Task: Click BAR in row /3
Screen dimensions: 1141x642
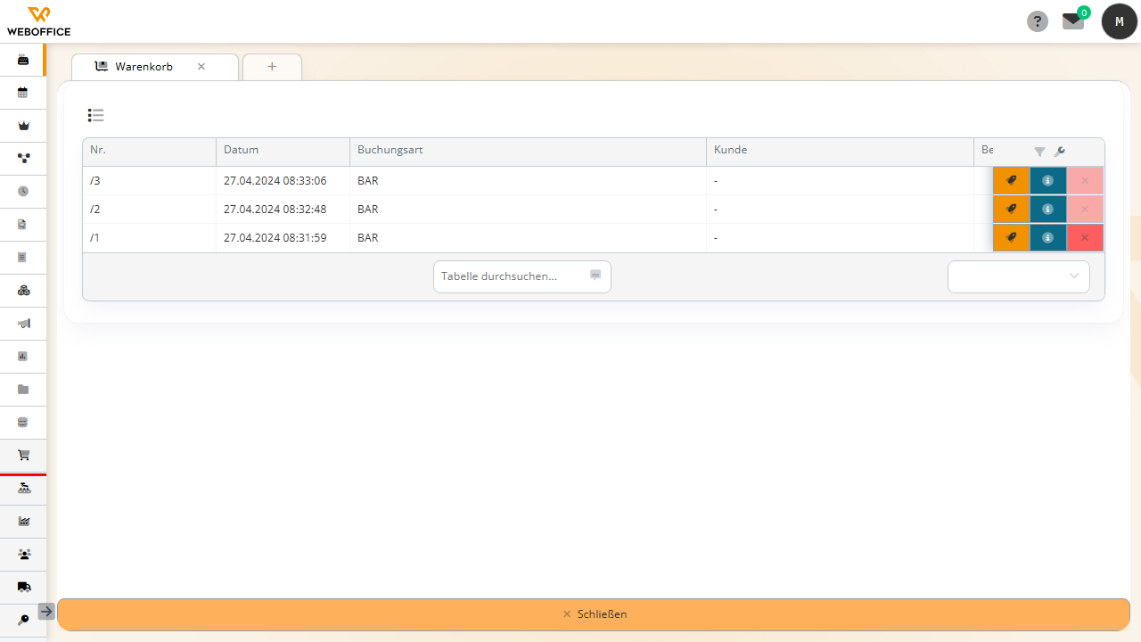Action: pyautogui.click(x=368, y=181)
